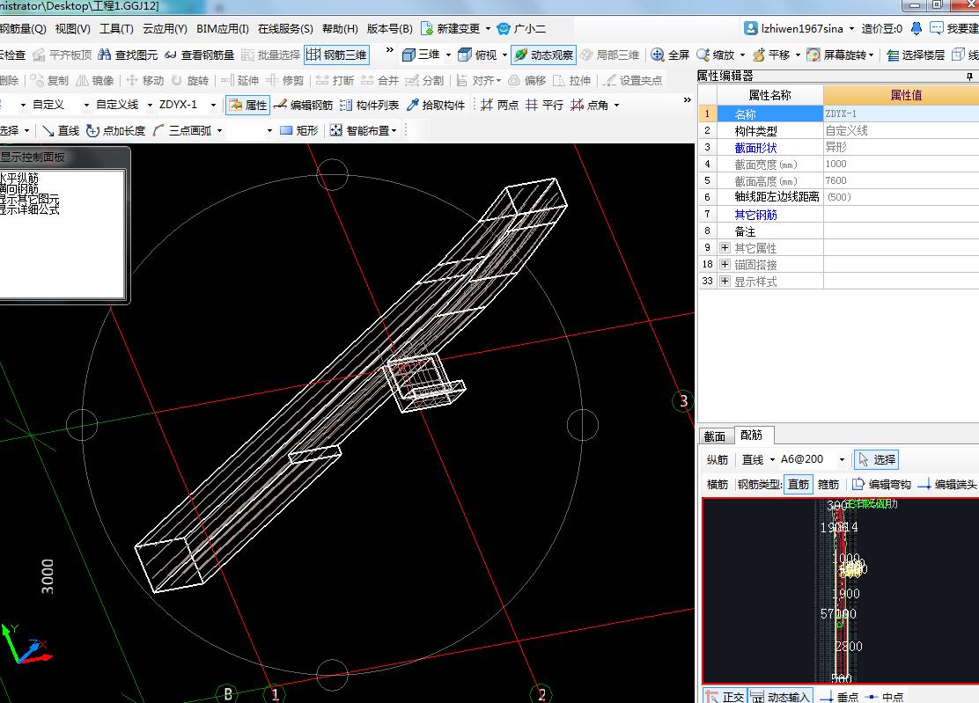Screen dimensions: 979x703
Task: Expand 锚固搭接 row
Action: 725,265
